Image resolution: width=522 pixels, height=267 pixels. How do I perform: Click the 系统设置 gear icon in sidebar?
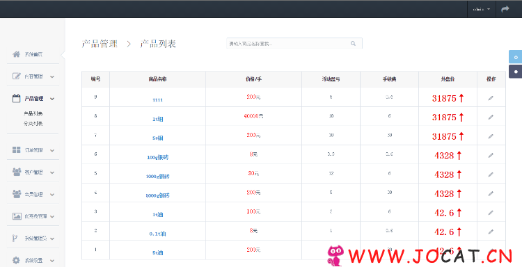[16, 260]
